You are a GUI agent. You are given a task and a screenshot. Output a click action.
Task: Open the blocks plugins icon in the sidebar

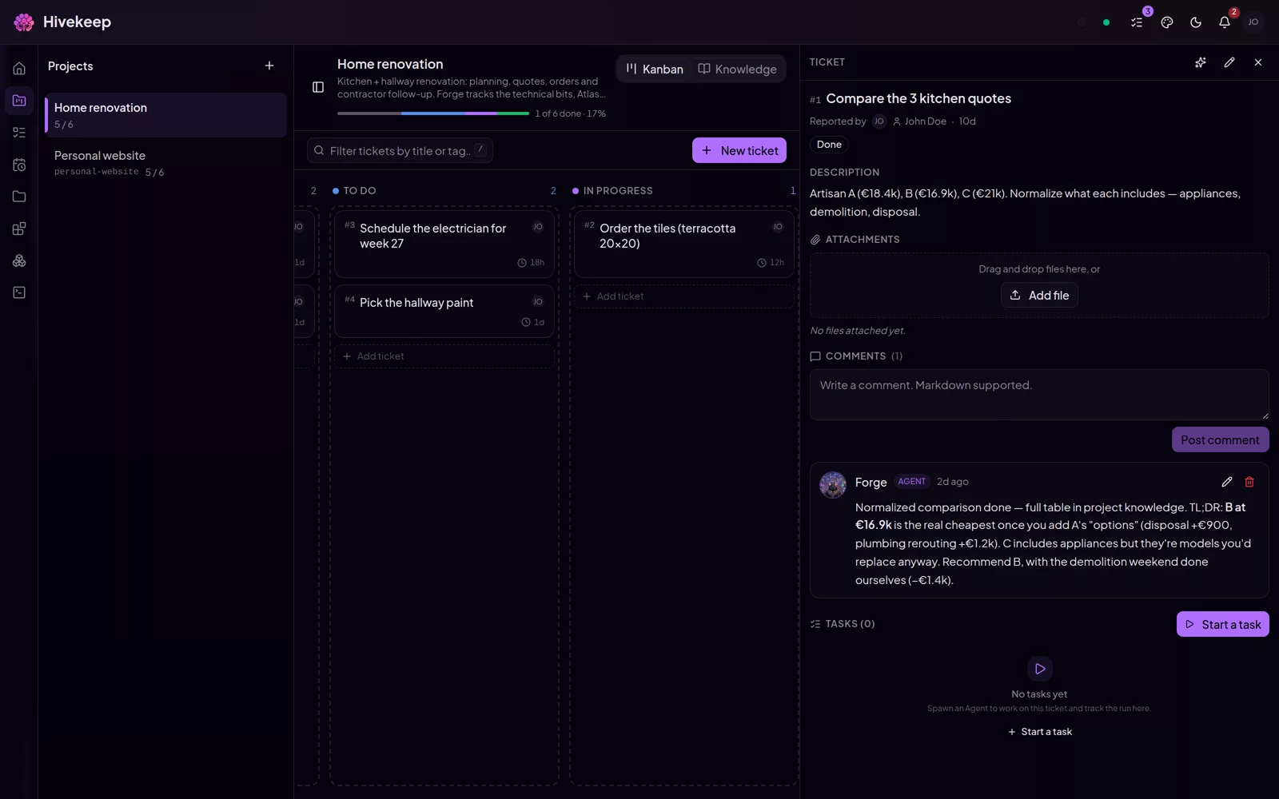pyautogui.click(x=19, y=229)
